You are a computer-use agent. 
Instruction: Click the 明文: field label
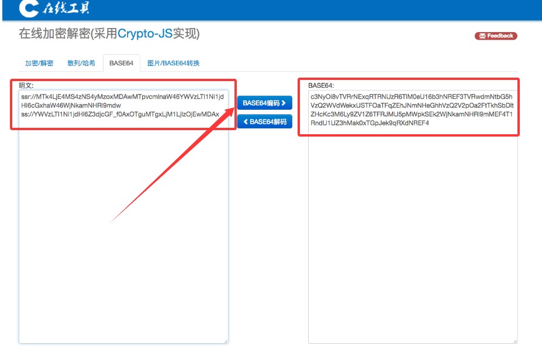click(26, 85)
